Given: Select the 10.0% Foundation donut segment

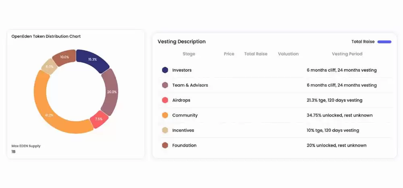Looking at the screenshot, I should [64, 57].
